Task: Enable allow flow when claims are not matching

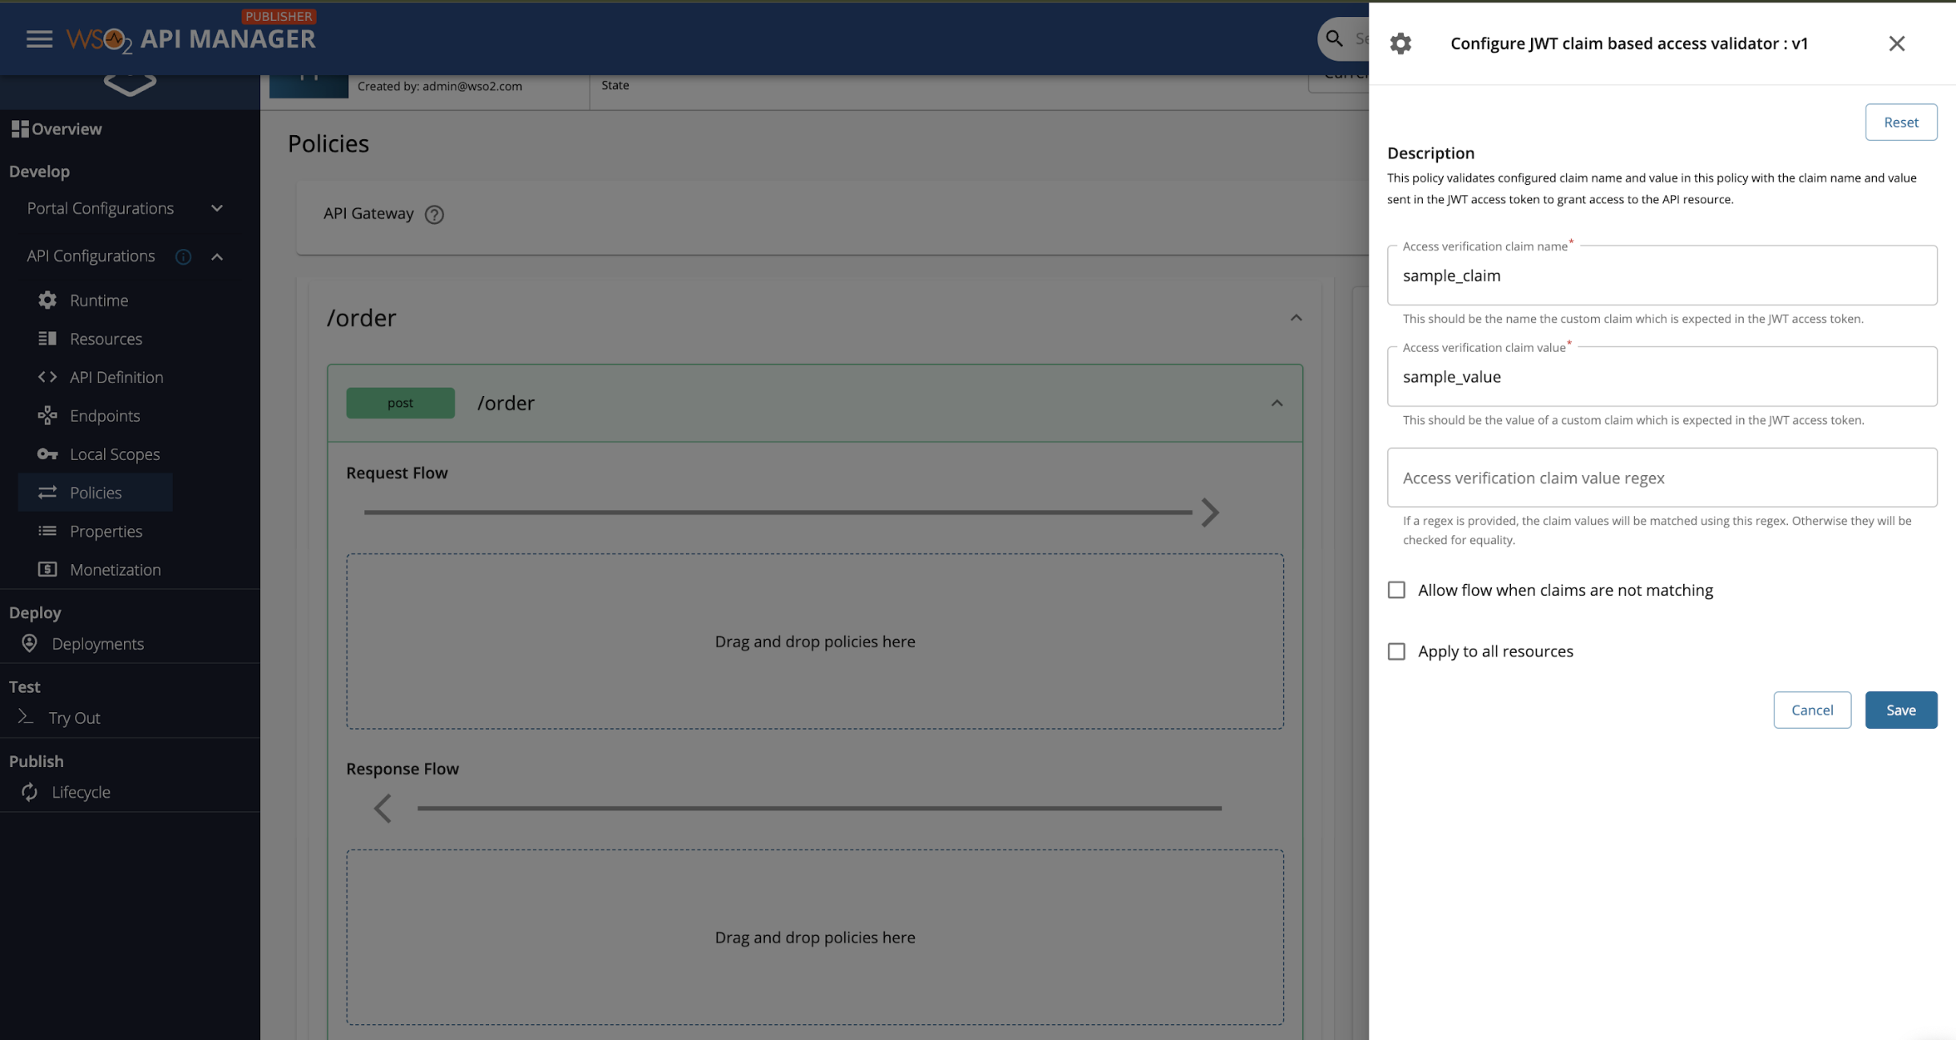Action: pos(1397,590)
